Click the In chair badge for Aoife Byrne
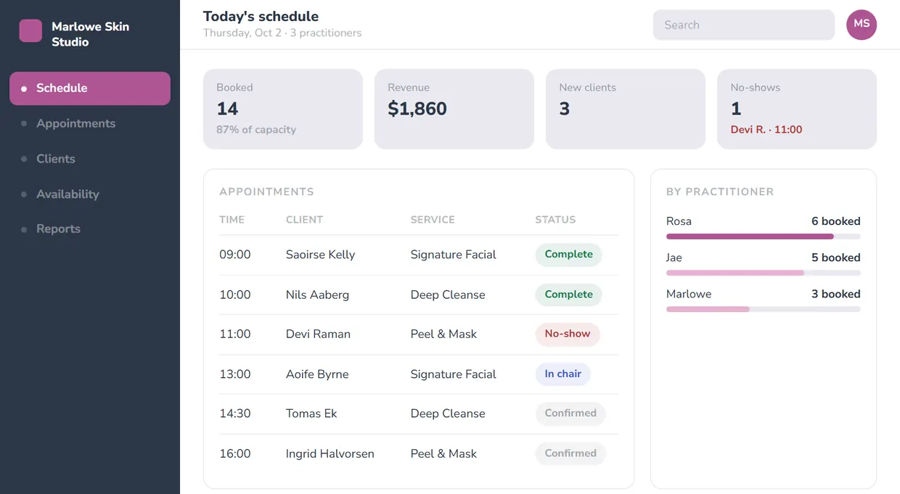The width and height of the screenshot is (900, 494). (563, 374)
